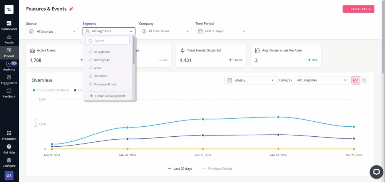The height and width of the screenshot is (182, 385).
Task: Click Create a new segment
Action: point(109,96)
